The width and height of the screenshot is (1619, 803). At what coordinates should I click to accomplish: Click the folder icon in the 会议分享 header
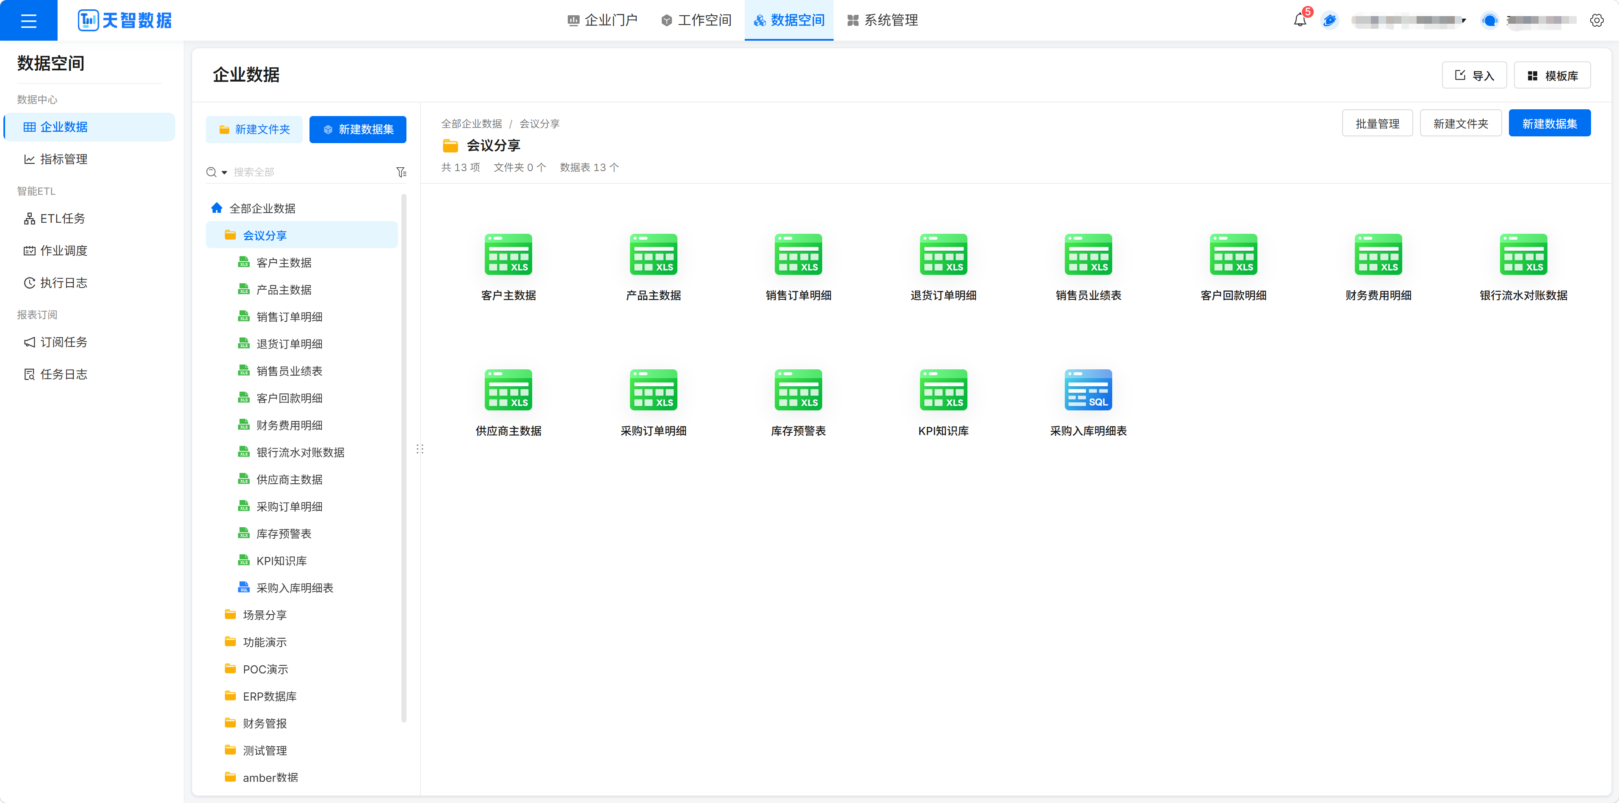[450, 146]
